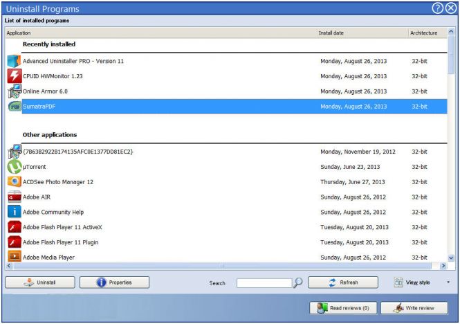Expand the View style dropdown arrow
Image resolution: width=460 pixels, height=324 pixels.
click(x=448, y=282)
